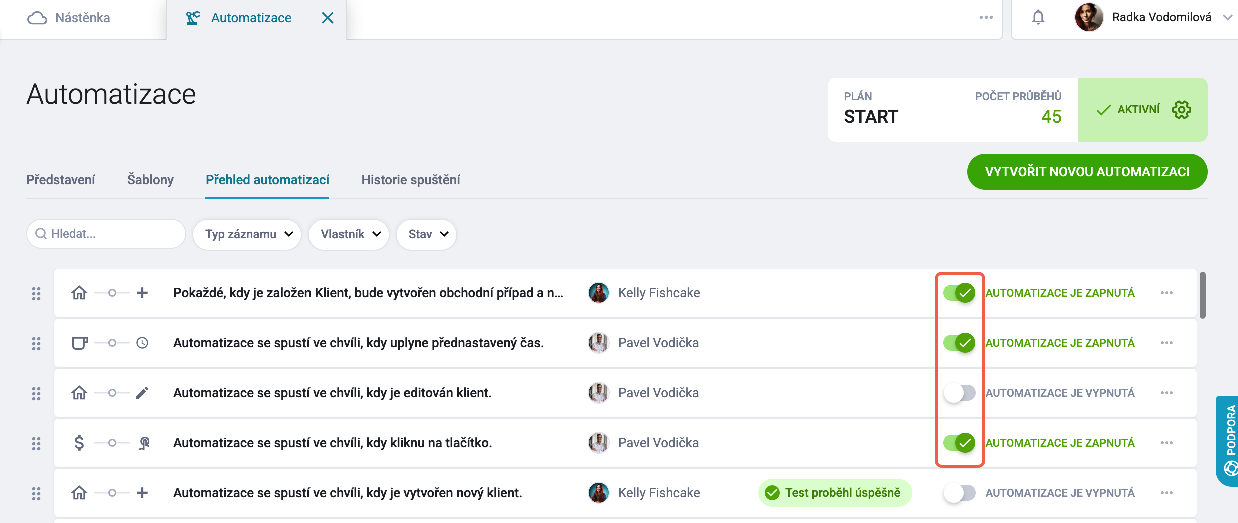Click the house icon in first automation row
Image resolution: width=1238 pixels, height=523 pixels.
79,293
